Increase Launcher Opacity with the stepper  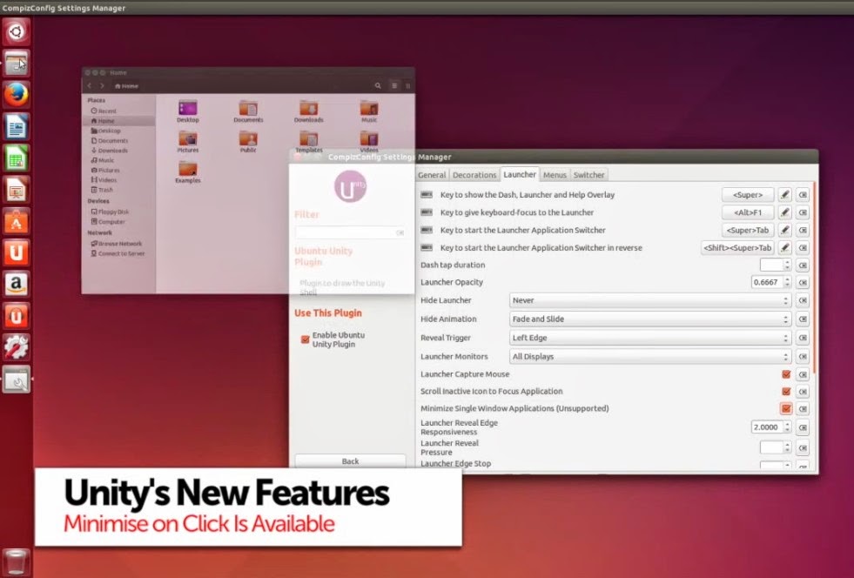coord(788,279)
